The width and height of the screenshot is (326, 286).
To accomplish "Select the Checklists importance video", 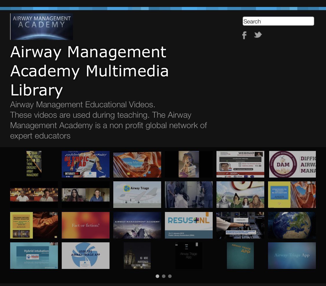I will point(240,225).
